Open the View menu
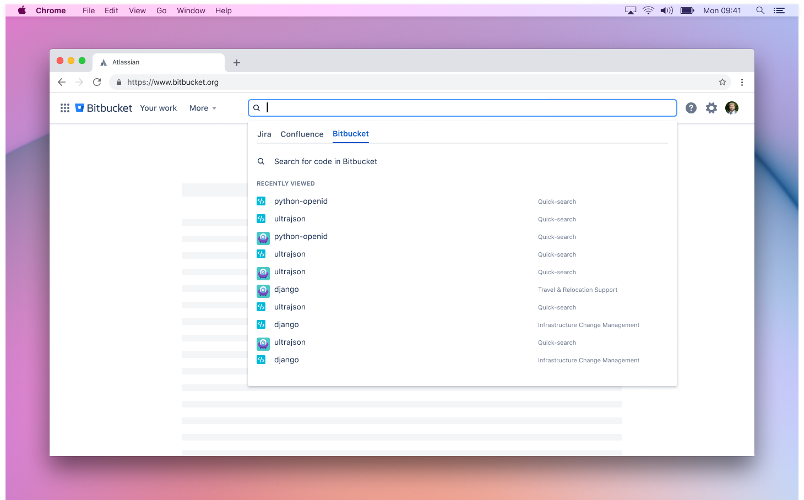The width and height of the screenshot is (804, 500). [137, 10]
